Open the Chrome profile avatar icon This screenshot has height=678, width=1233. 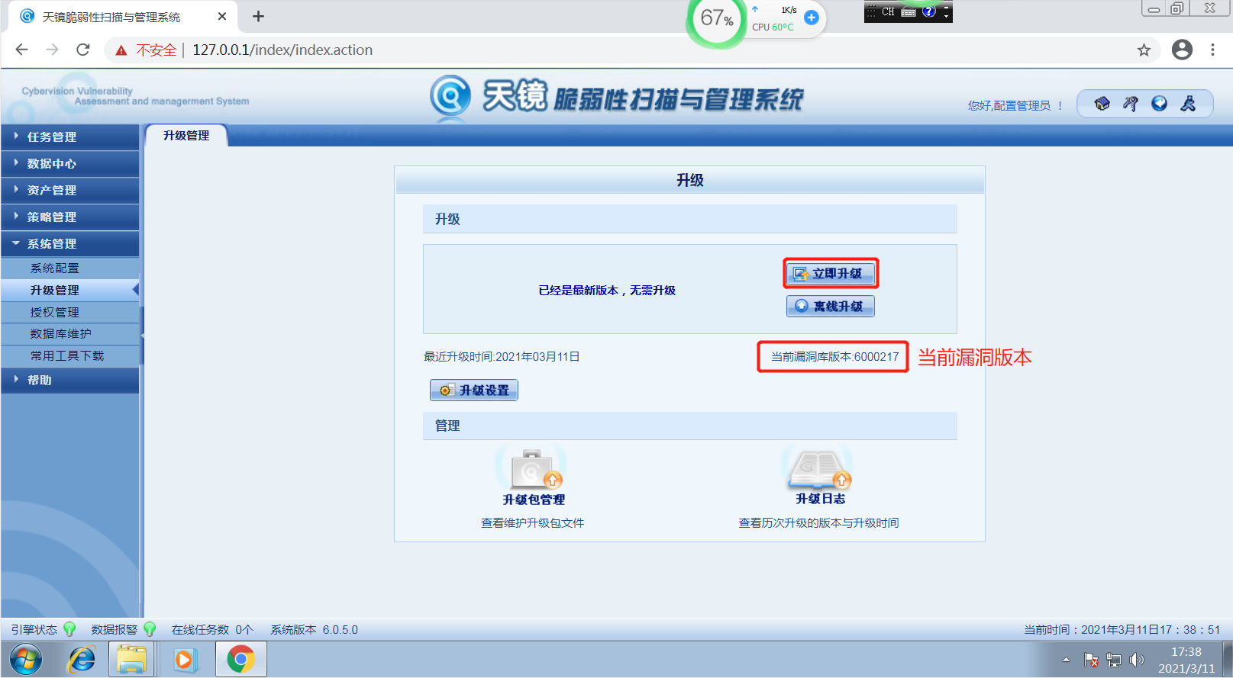pyautogui.click(x=1182, y=50)
